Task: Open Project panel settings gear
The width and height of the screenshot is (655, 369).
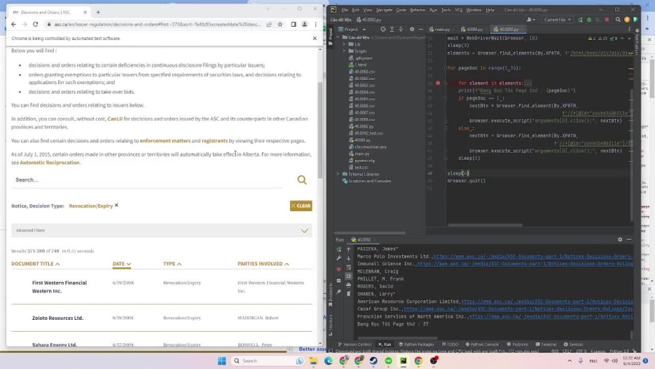Action: (412, 29)
